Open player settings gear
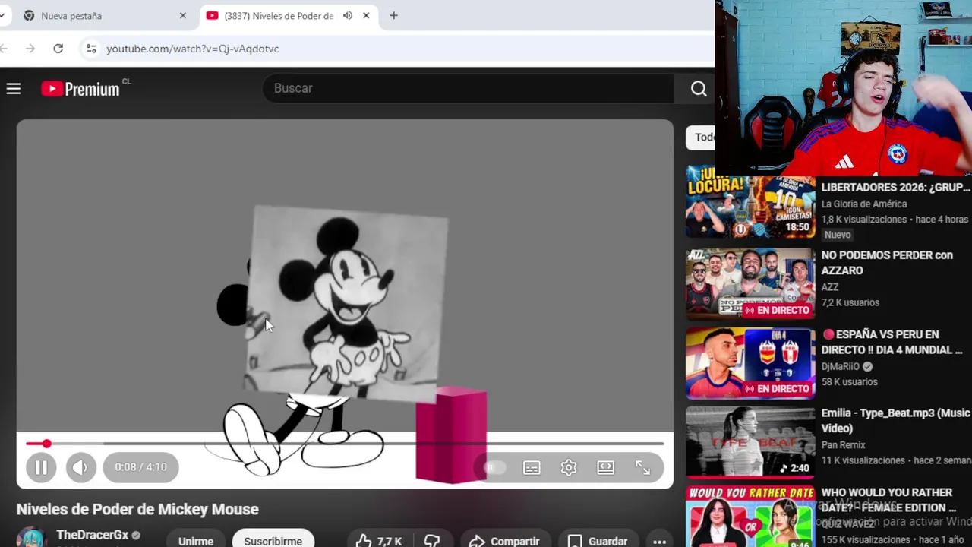 (569, 467)
